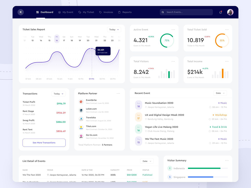This screenshot has height=188, width=251.
Task: Select Tue 13 in the date strip
Action: click(x=32, y=39)
